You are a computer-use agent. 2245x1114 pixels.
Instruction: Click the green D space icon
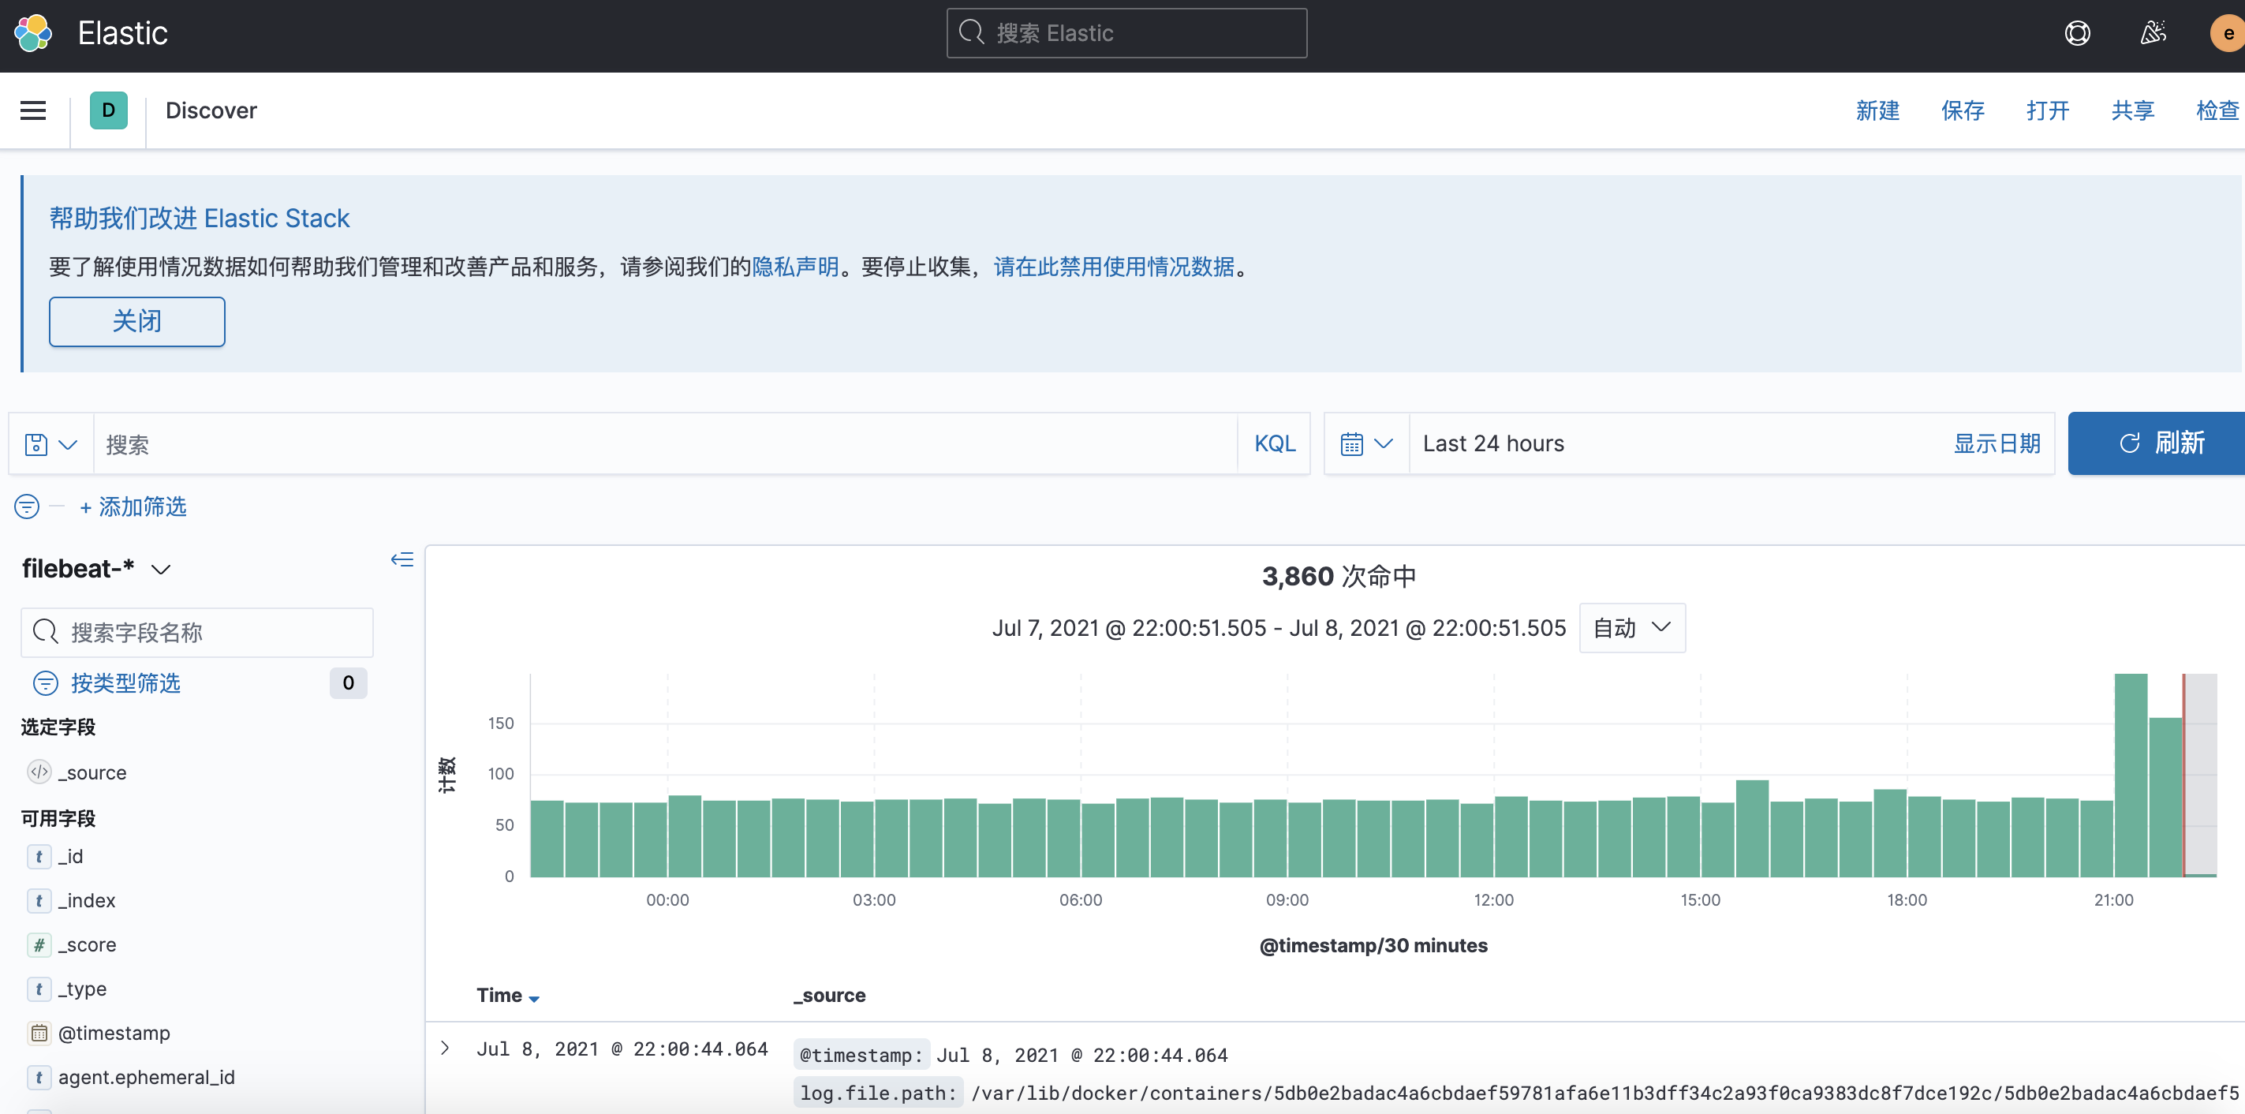(x=108, y=110)
